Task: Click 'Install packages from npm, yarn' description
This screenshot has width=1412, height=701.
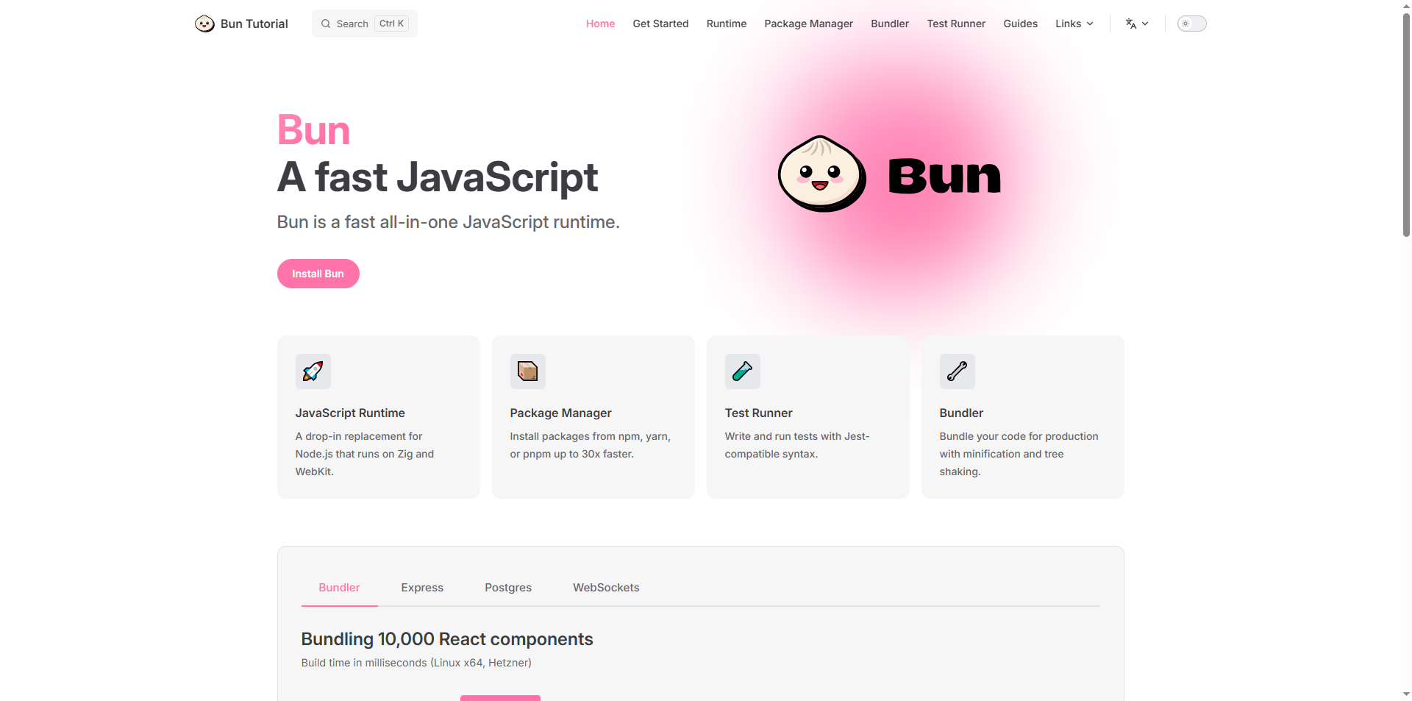Action: (x=591, y=445)
